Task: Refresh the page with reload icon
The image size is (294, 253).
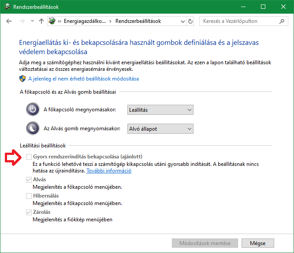Action: [x=190, y=21]
